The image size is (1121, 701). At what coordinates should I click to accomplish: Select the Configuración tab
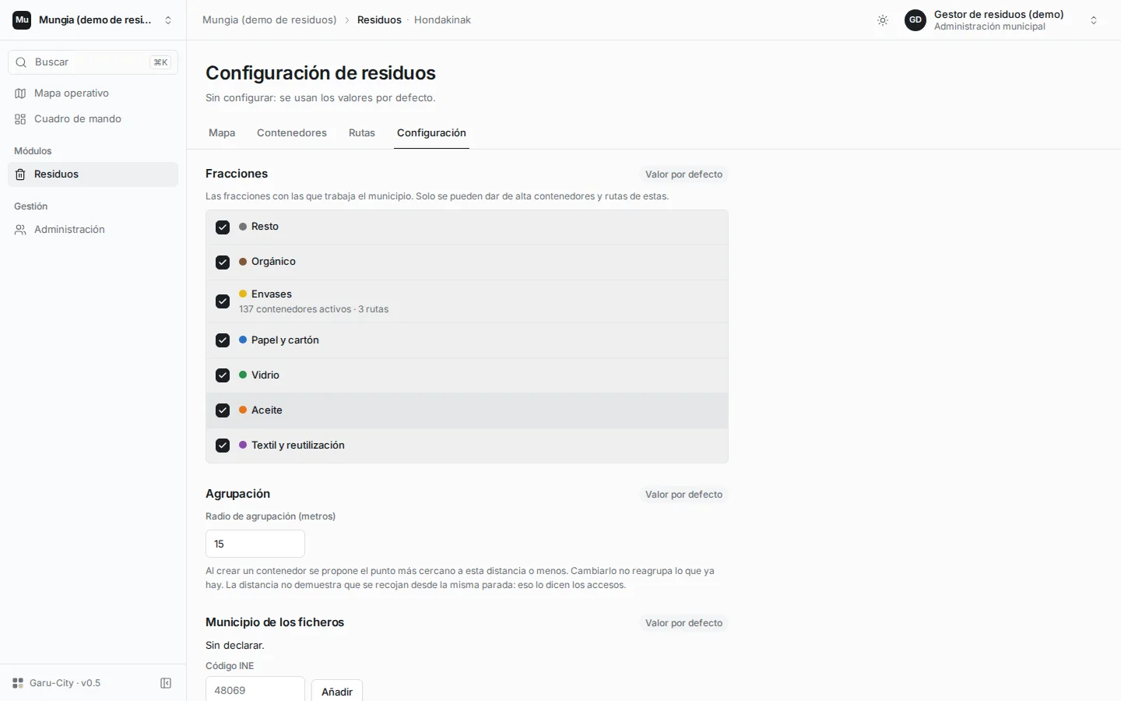click(431, 133)
